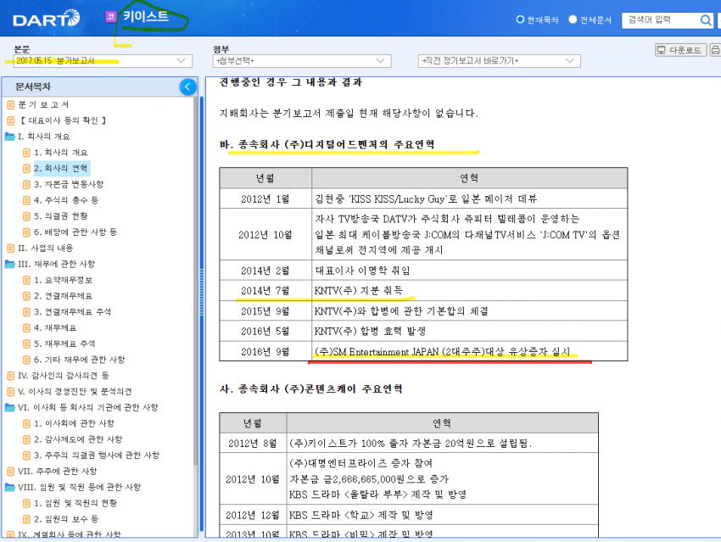The width and height of the screenshot is (721, 542).
Task: Open the 본문 report date dropdown
Action: (x=103, y=61)
